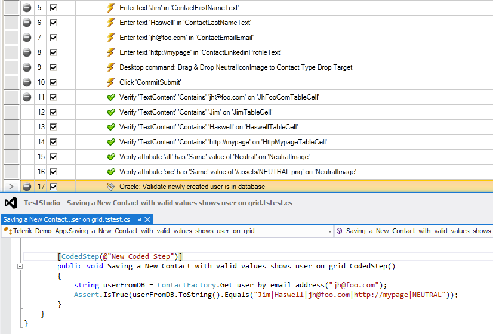Click the green verify icon on step 16
This screenshot has height=334, width=493.
110,172
